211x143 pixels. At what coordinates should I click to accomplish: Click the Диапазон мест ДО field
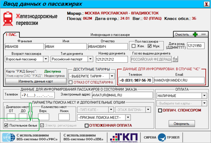click(x=23, y=117)
